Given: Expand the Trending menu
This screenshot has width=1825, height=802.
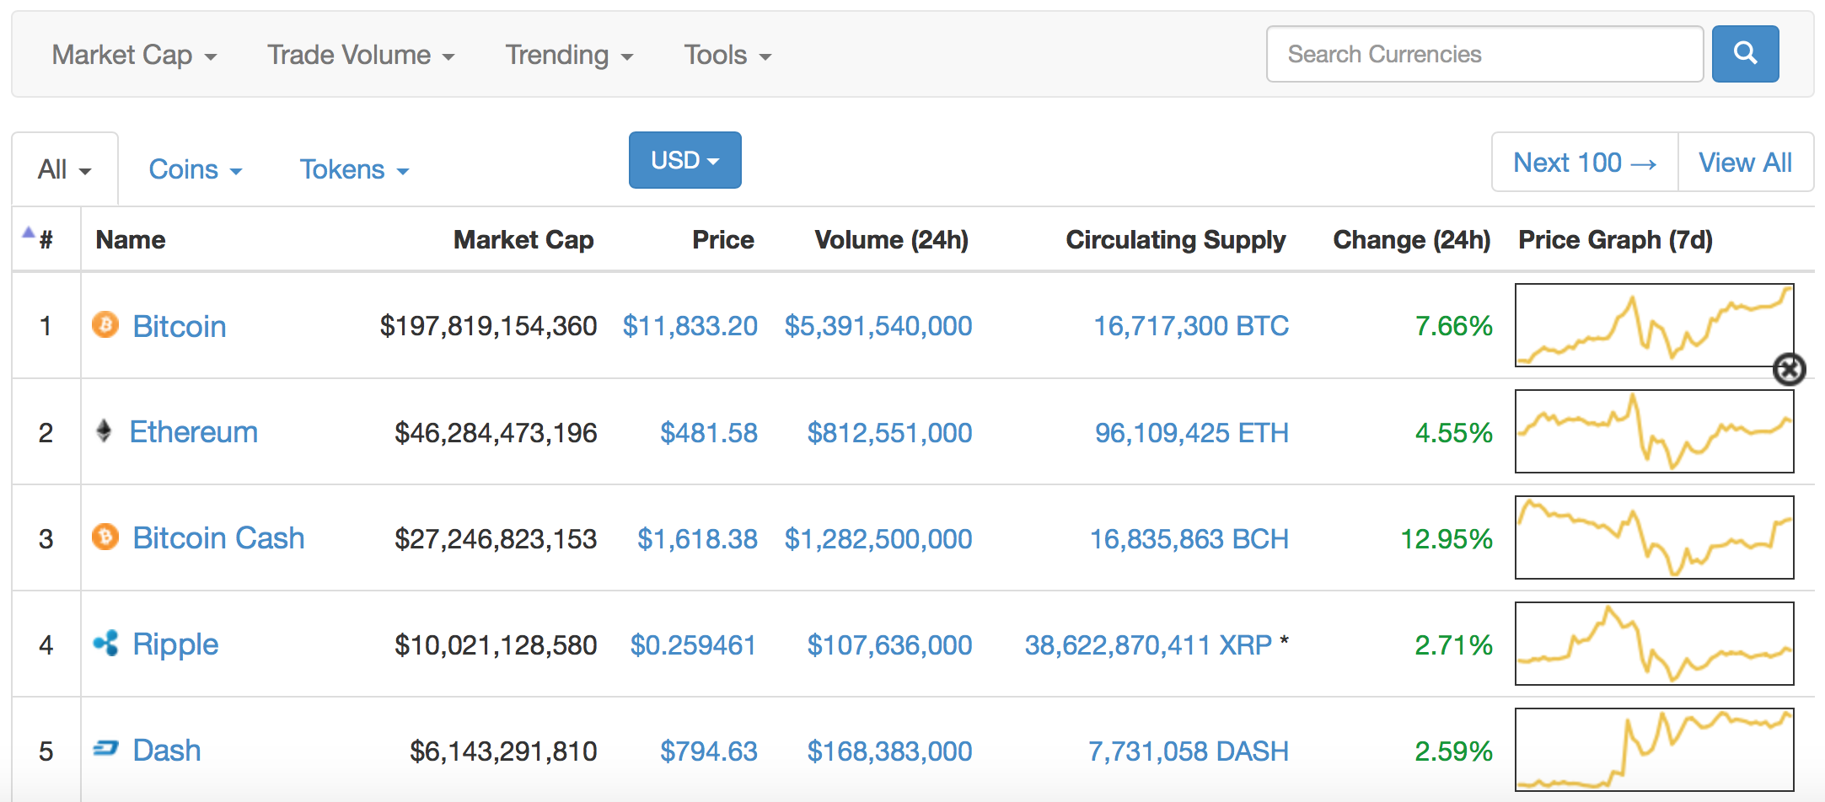Looking at the screenshot, I should point(569,55).
